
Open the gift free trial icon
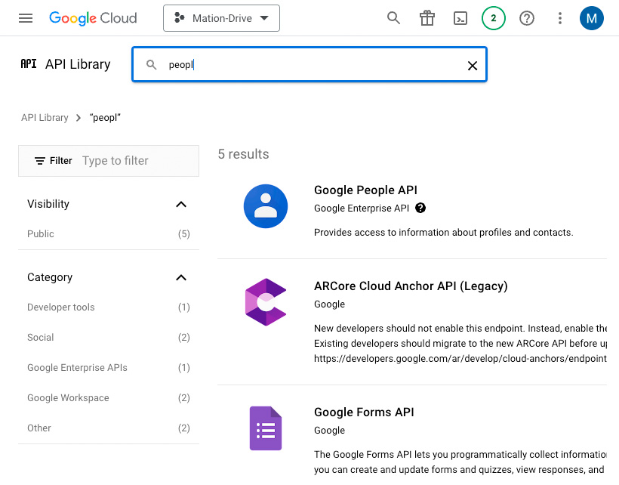(427, 18)
